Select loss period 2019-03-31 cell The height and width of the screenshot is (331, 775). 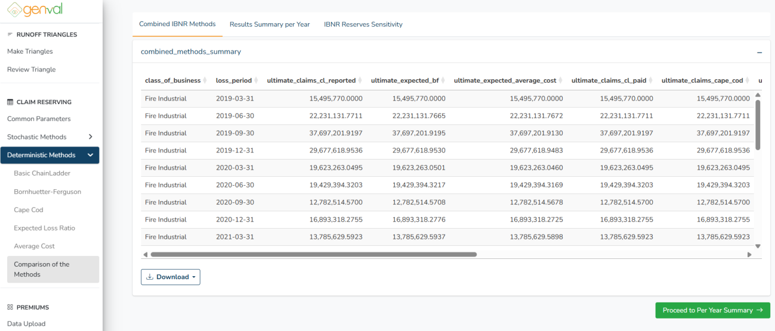235,99
